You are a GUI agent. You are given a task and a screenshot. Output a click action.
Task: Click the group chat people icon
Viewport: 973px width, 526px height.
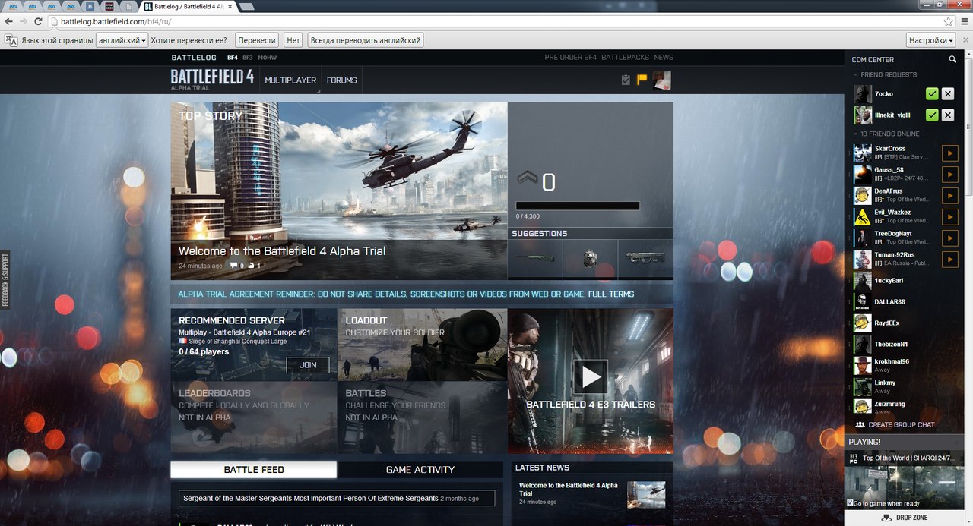tap(860, 425)
